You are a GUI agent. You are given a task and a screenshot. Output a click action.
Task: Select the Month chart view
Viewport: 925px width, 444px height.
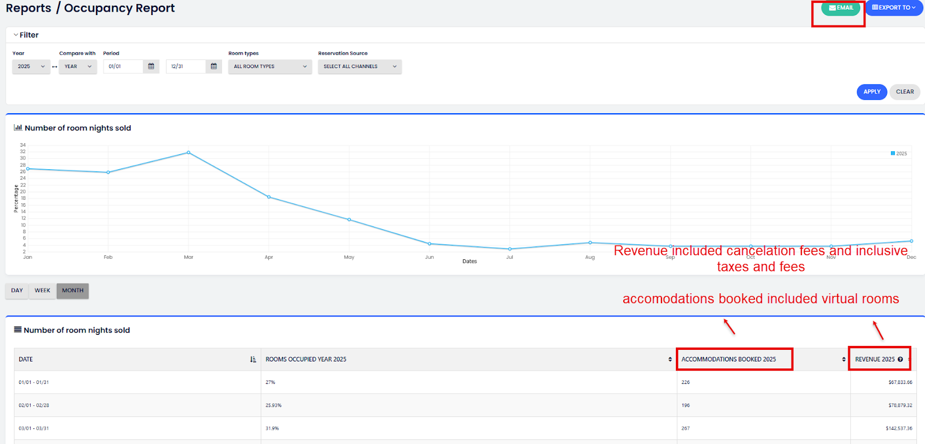point(73,290)
